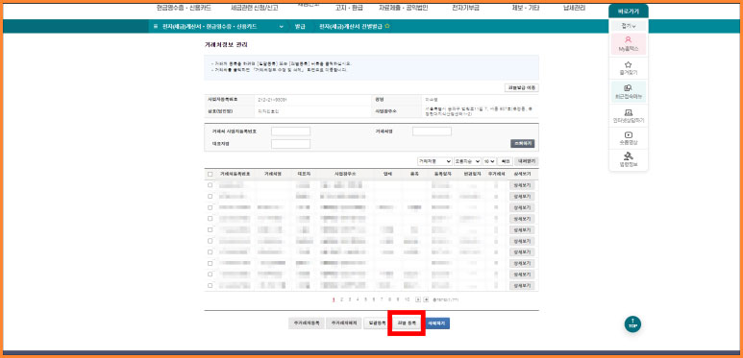Screen dimensions: 743x358
Task: Click the 바로가기 sidebar header
Action: tap(629, 11)
